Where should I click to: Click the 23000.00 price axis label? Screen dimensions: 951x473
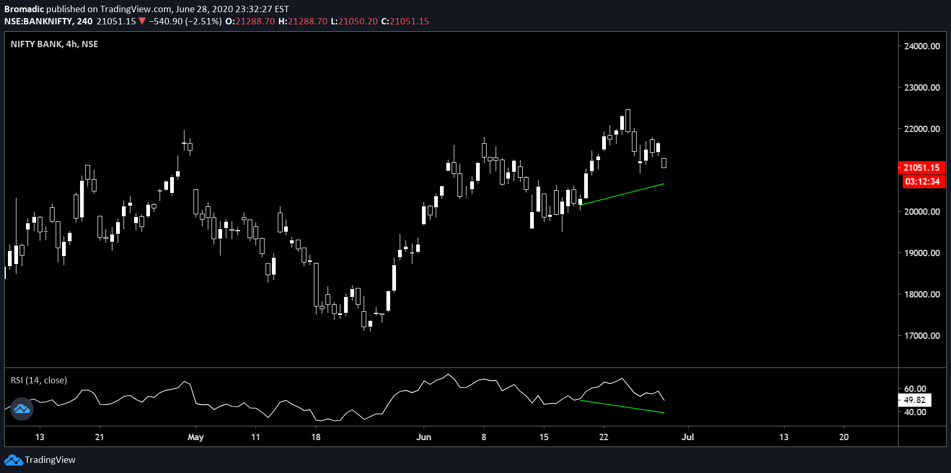tap(922, 87)
